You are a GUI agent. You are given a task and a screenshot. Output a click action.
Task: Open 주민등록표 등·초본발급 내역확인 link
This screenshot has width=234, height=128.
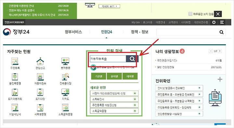[179, 101]
